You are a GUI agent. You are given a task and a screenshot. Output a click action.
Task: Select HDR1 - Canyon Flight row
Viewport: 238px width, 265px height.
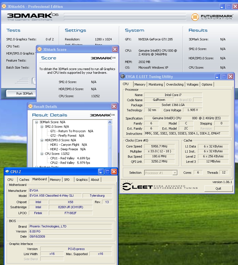coord(69,145)
